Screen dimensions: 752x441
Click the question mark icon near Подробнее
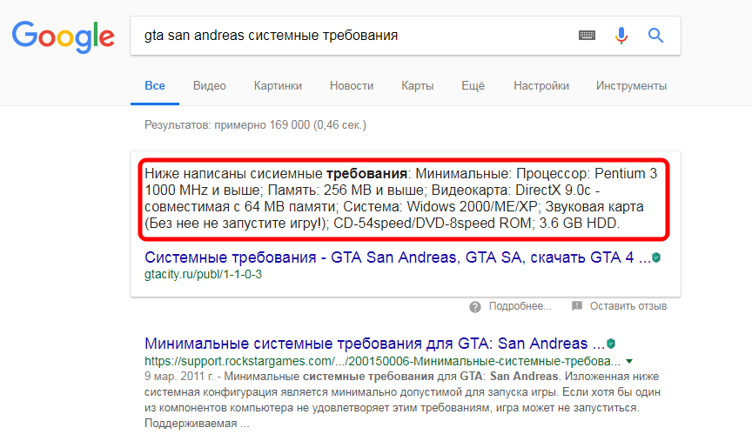(475, 306)
